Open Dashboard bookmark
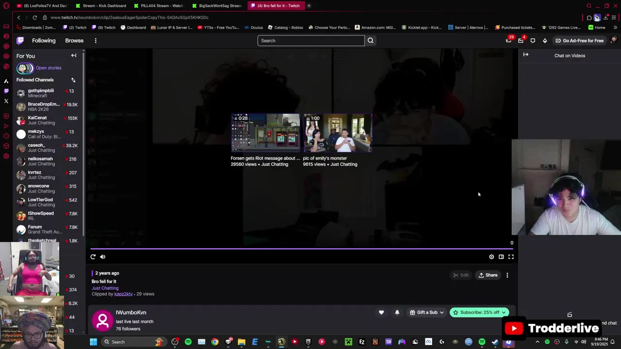The width and height of the screenshot is (621, 349). [x=133, y=28]
